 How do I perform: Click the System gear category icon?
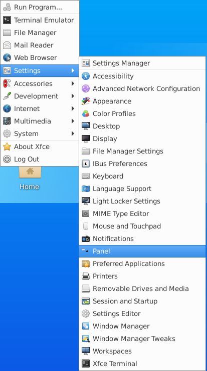click(7, 133)
